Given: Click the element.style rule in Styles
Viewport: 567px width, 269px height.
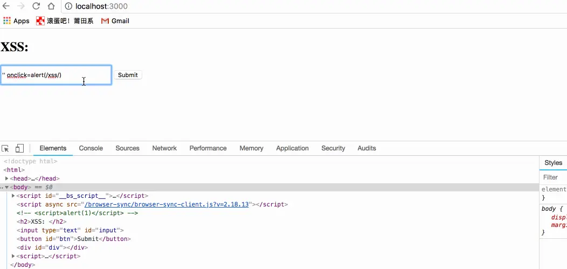Looking at the screenshot, I should coord(554,189).
